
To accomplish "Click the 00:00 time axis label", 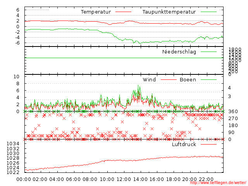I will pyautogui.click(x=24, y=179).
